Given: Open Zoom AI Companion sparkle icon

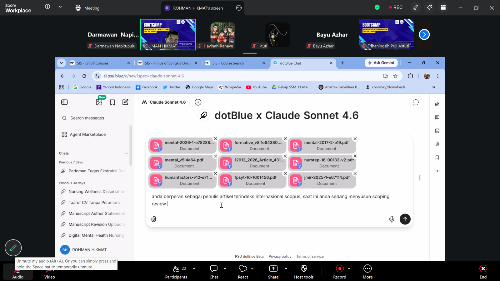Looking at the screenshot, I should pyautogui.click(x=429, y=7).
